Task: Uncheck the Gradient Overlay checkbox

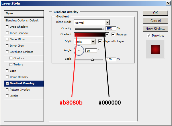Action: click(7, 83)
